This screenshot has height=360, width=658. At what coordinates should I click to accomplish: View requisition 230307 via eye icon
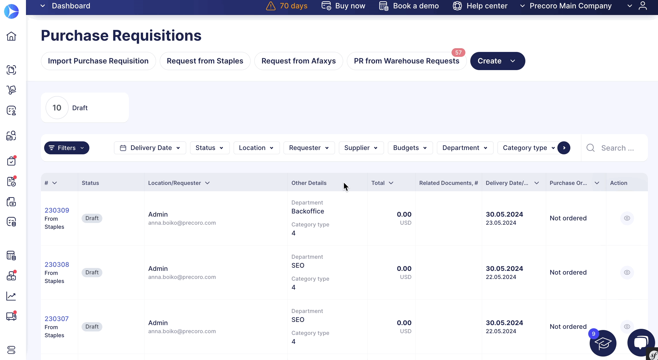coord(627,327)
